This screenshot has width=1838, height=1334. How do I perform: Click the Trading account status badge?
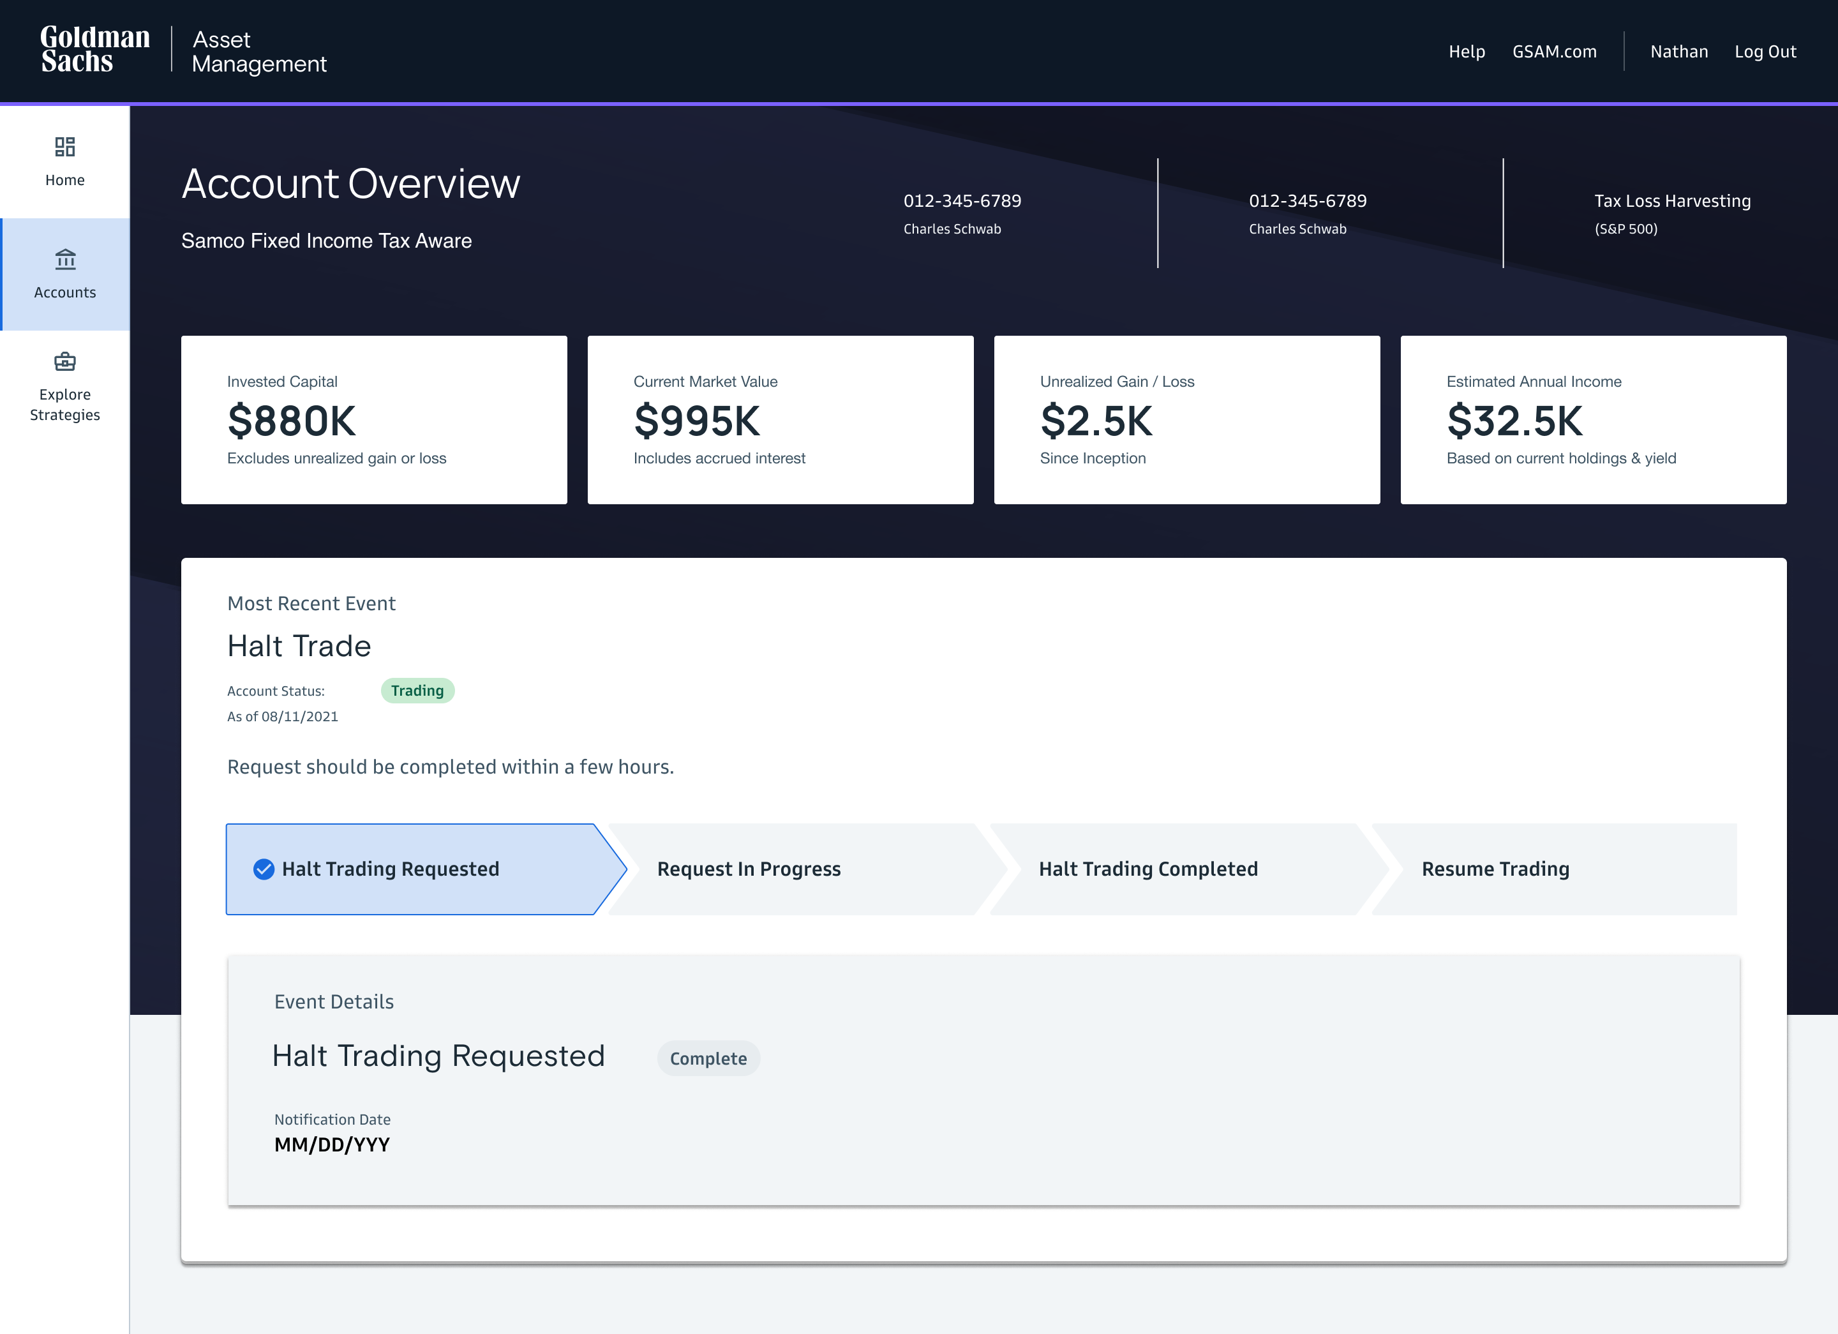click(417, 691)
